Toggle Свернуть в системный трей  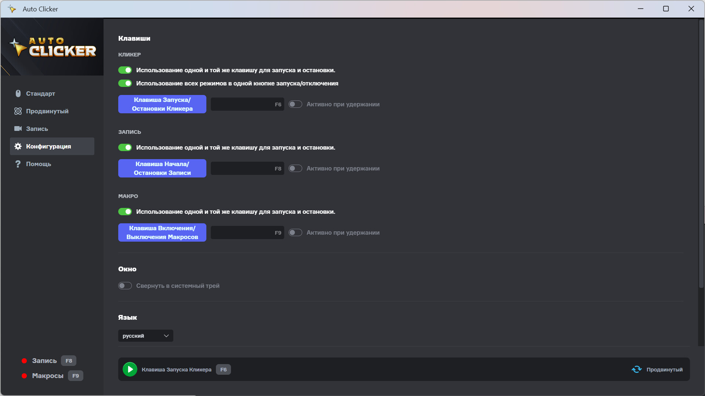click(125, 286)
